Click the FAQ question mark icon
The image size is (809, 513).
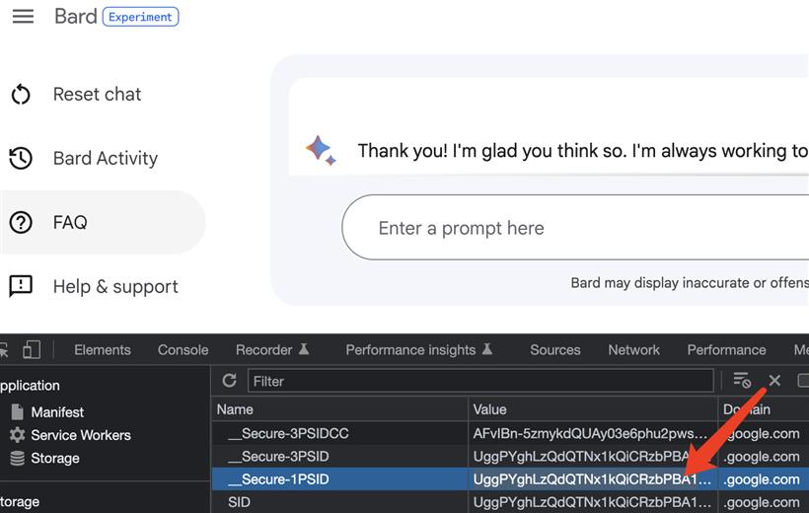[x=21, y=222]
